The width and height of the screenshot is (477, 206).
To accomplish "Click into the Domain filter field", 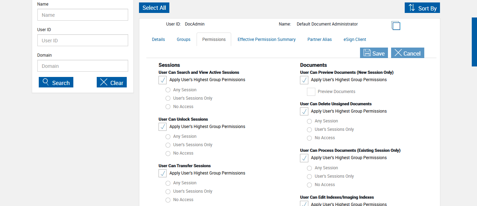I will coord(83,66).
